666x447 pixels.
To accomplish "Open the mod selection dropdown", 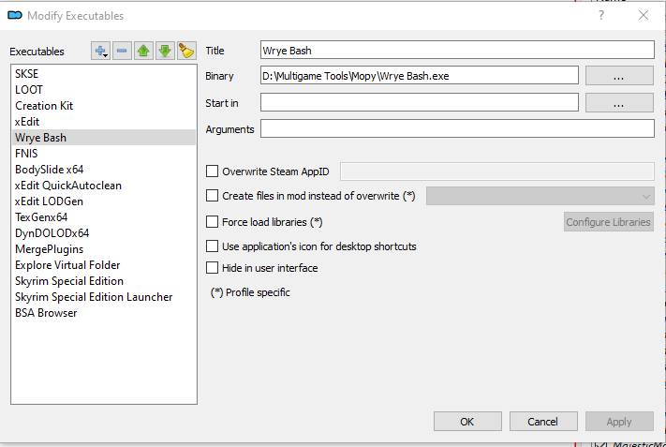I will [x=540, y=196].
